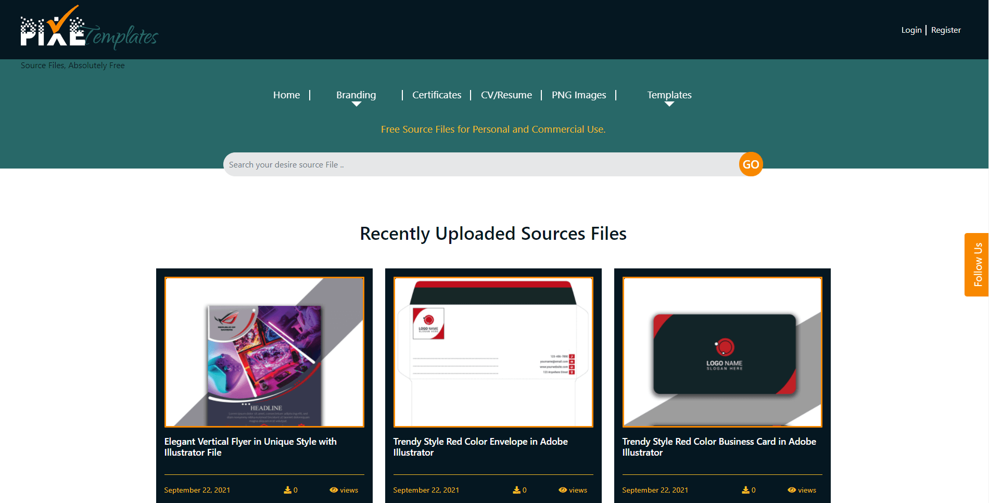Switch to the Certificates section
The width and height of the screenshot is (989, 503).
[x=437, y=95]
